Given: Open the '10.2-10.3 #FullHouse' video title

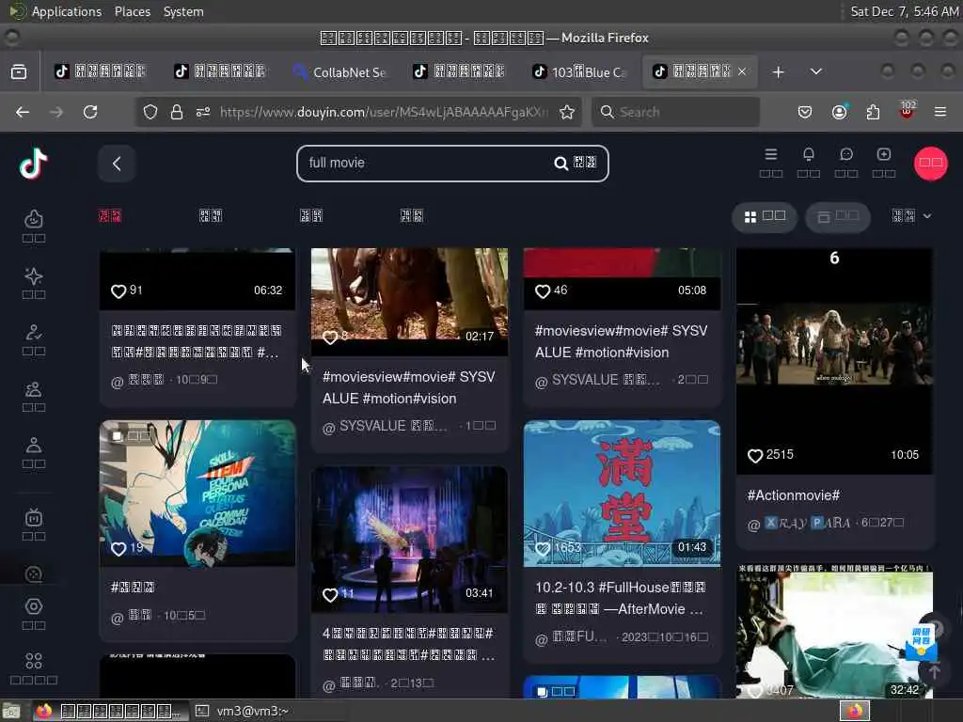Looking at the screenshot, I should [621, 598].
